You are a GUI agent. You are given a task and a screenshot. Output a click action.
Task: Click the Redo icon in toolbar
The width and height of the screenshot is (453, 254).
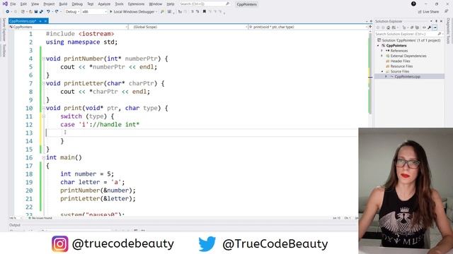pyautogui.click(x=57, y=11)
